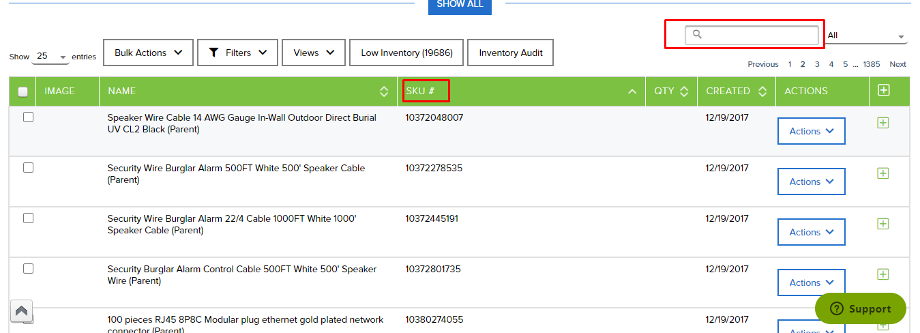Sort by NAME column arrows

click(x=384, y=91)
